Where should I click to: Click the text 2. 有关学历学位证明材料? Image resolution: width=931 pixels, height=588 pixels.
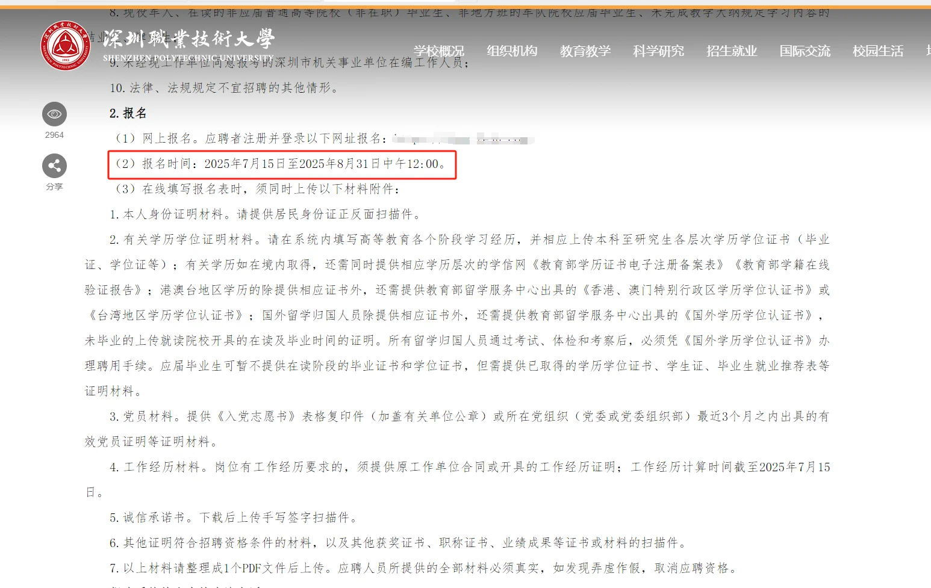(x=184, y=240)
